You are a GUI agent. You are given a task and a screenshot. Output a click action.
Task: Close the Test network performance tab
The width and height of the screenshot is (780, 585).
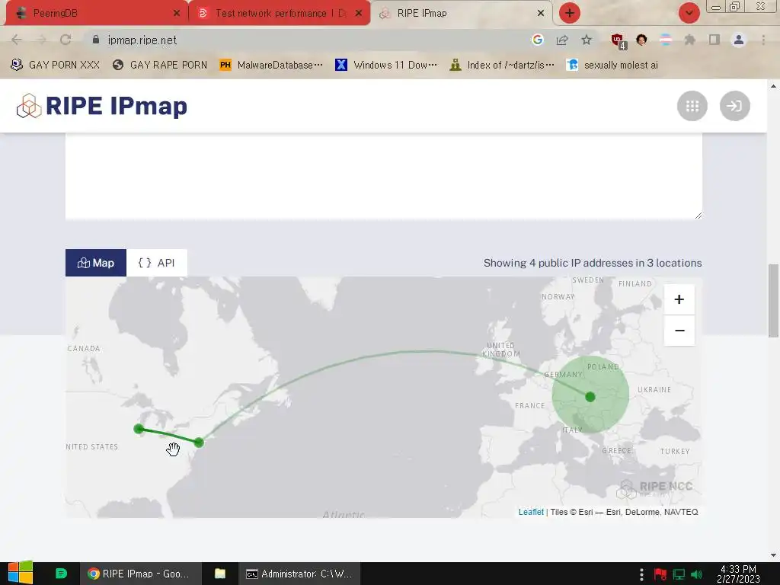pos(359,14)
